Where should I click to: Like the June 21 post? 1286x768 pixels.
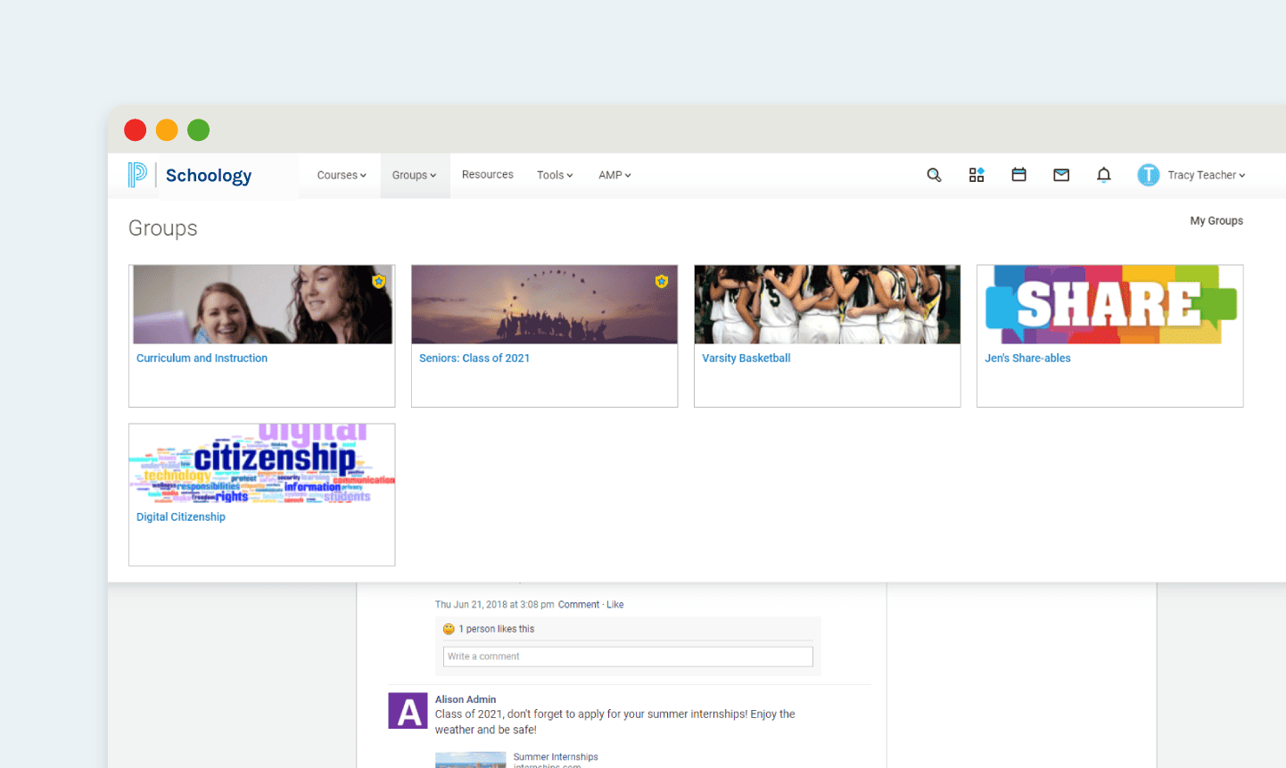click(x=615, y=604)
